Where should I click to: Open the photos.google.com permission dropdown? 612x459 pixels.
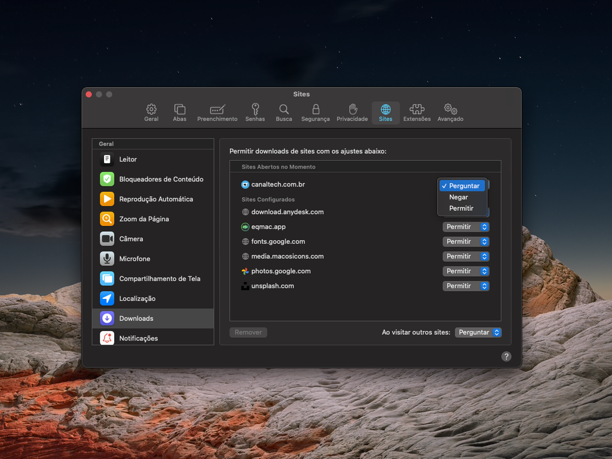click(x=466, y=271)
